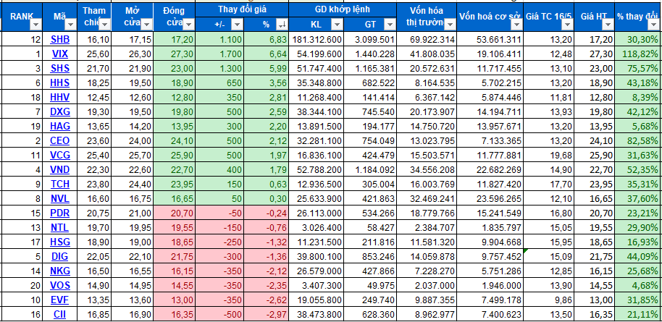Open the VND ticker link
662x322 pixels.
click(60, 169)
